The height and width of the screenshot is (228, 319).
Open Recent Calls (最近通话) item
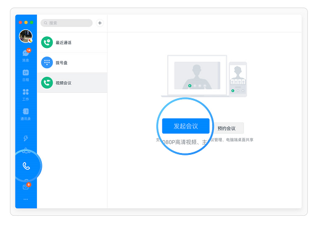coord(73,42)
